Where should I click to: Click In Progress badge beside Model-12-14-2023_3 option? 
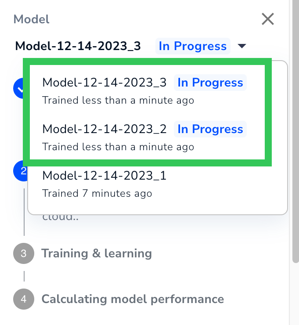pyautogui.click(x=210, y=83)
